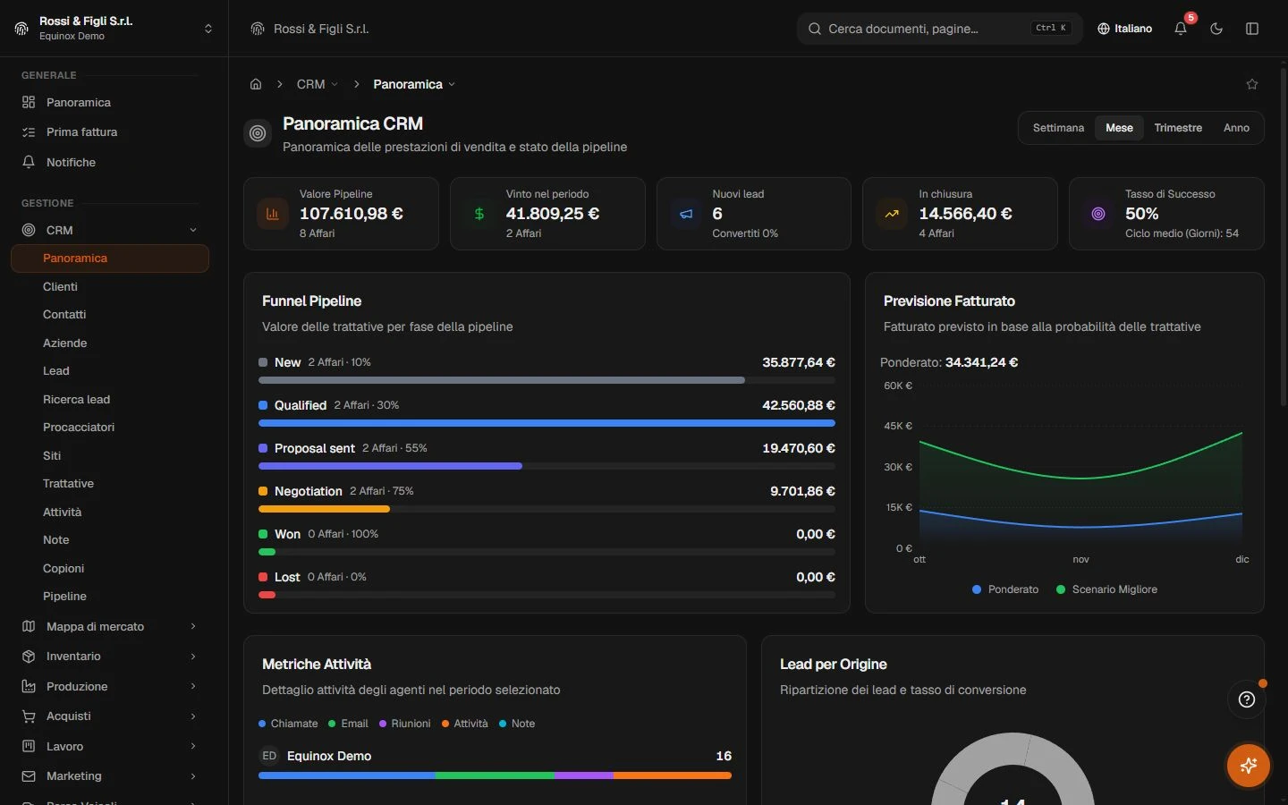The image size is (1288, 805).
Task: Click the Nuovi lead megaphone icon
Action: click(x=686, y=214)
